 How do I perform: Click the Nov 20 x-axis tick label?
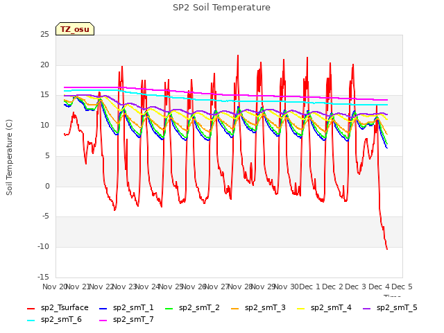coord(55,287)
